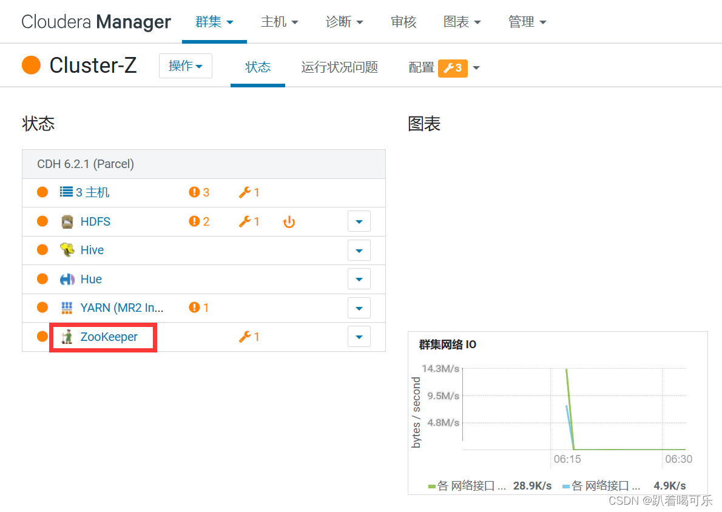Screen dimensions: 722x512
Task: View HDFS configuration issue wrench
Action: (x=249, y=221)
